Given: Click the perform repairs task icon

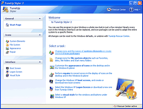Looking at the screenshot, I should point(52,75).
